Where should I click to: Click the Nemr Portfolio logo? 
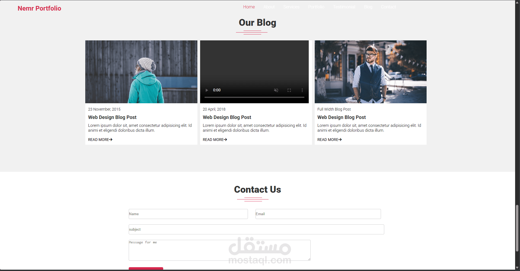click(x=39, y=8)
